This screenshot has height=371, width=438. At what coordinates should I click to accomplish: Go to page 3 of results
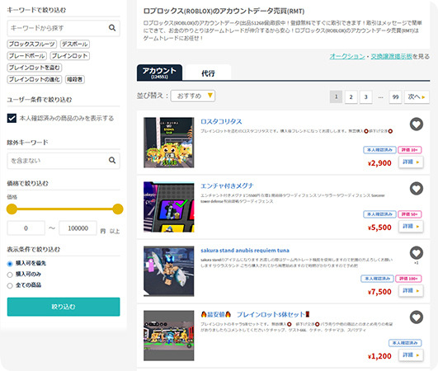365,96
